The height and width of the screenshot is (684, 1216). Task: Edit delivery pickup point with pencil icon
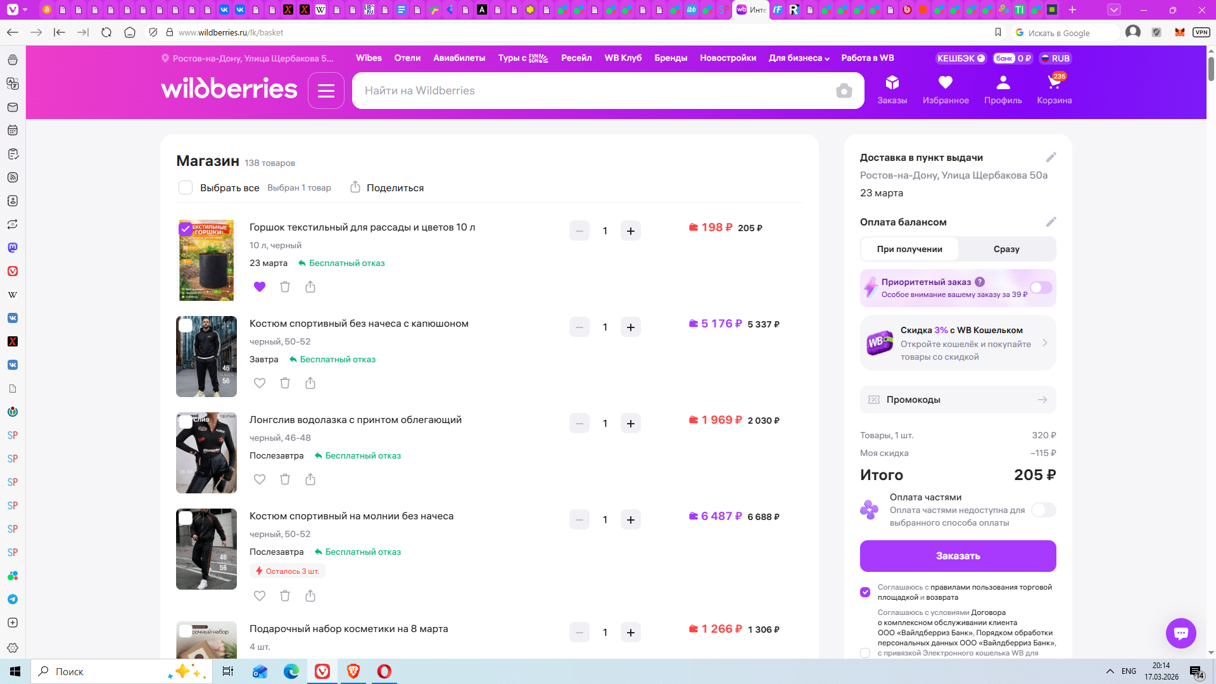pyautogui.click(x=1051, y=158)
